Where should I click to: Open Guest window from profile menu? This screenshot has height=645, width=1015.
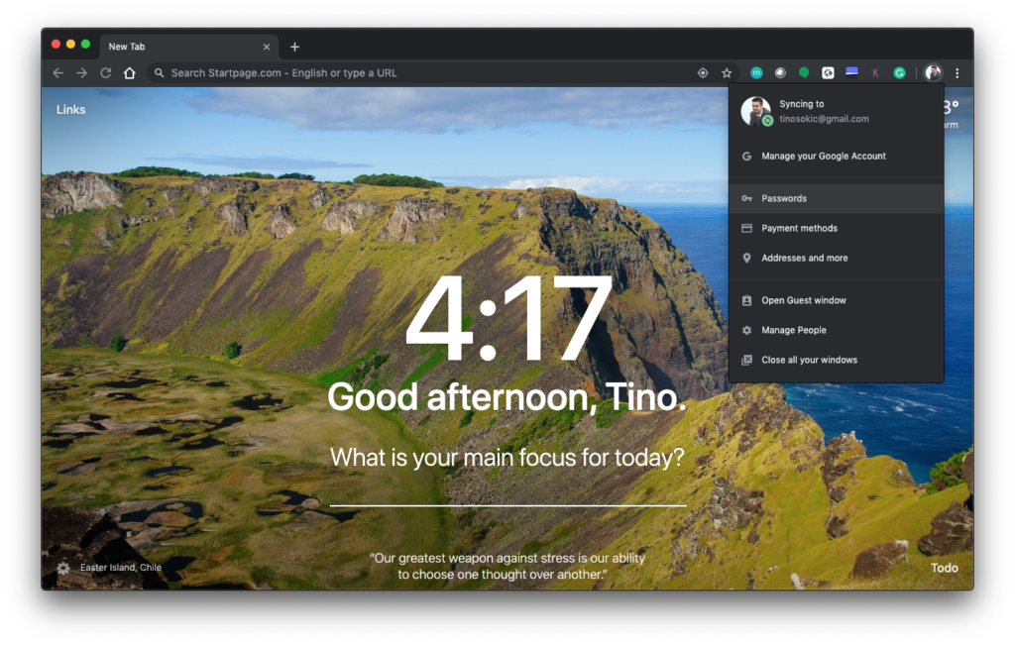click(803, 300)
